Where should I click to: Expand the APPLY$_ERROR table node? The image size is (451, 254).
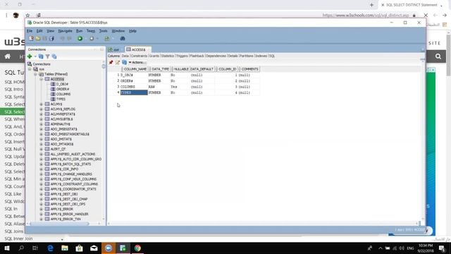click(x=41, y=209)
